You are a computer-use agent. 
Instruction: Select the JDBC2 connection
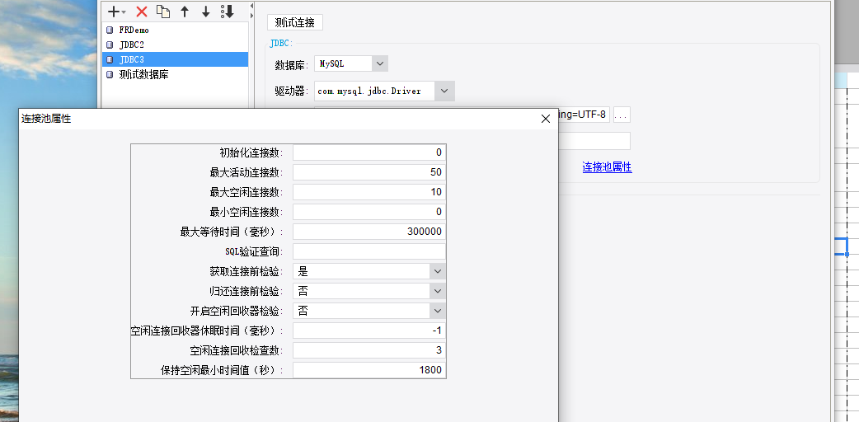[176, 45]
